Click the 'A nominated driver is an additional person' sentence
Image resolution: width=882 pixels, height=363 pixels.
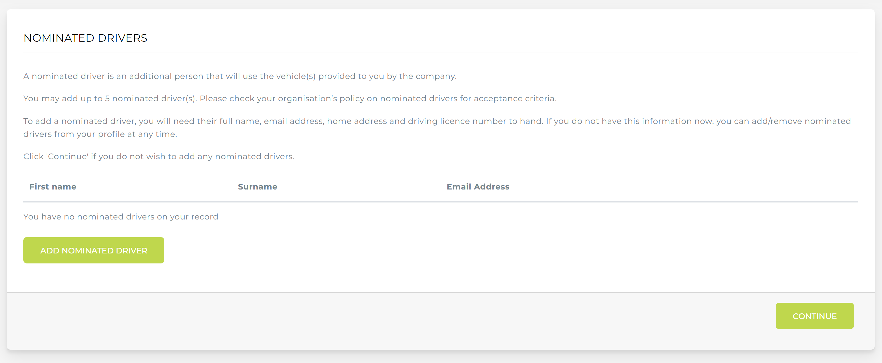pyautogui.click(x=240, y=76)
